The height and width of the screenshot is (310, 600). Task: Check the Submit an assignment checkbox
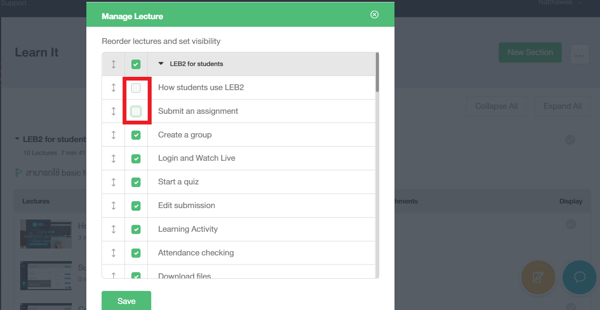(x=136, y=111)
